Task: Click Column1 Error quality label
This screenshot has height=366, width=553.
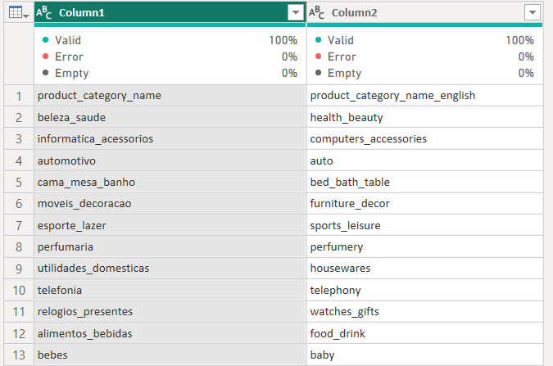Action: (69, 56)
